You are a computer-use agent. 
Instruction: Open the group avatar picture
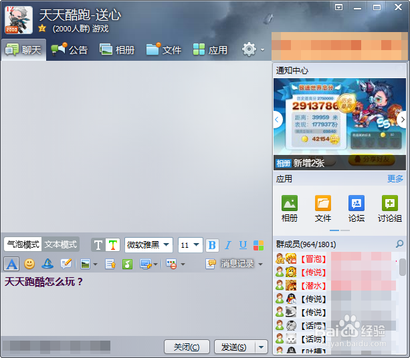coord(19,20)
